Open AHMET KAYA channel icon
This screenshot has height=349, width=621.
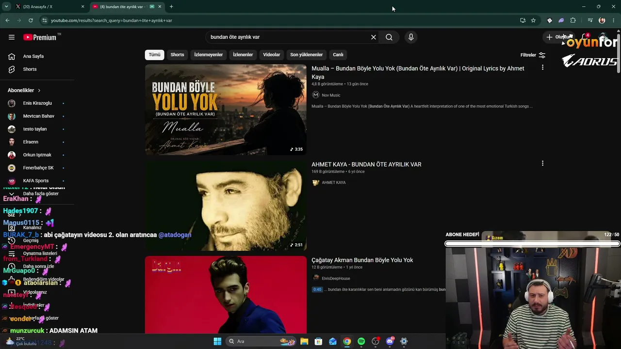point(315,183)
